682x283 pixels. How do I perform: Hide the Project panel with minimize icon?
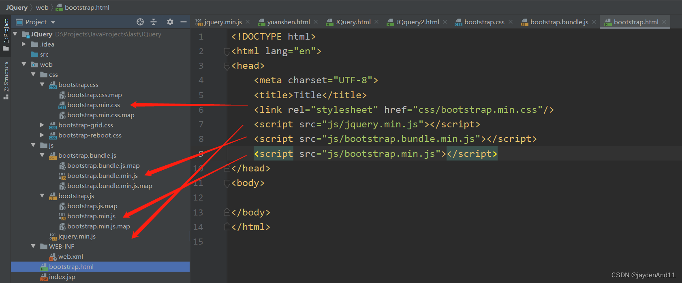coord(184,22)
